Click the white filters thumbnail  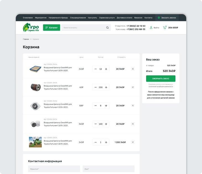[35, 124]
